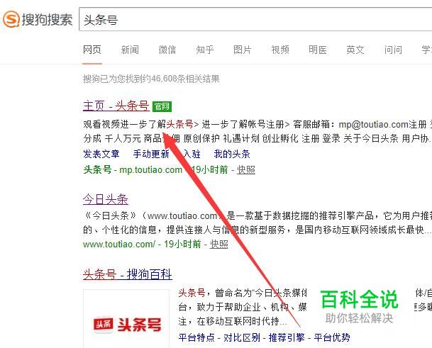Switch to the 英文 tab

(355, 50)
